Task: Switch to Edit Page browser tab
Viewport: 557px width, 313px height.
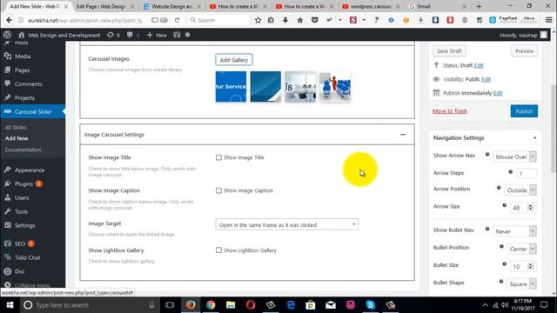Action: coord(105,6)
